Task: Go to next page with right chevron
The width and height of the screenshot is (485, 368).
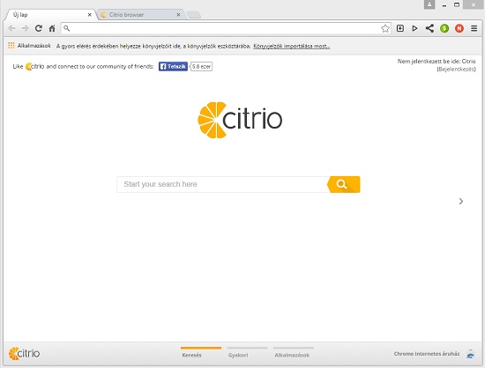Action: pos(461,202)
